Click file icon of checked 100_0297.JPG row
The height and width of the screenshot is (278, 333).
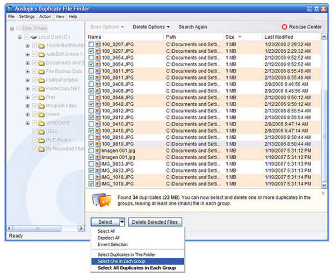[x=98, y=51]
